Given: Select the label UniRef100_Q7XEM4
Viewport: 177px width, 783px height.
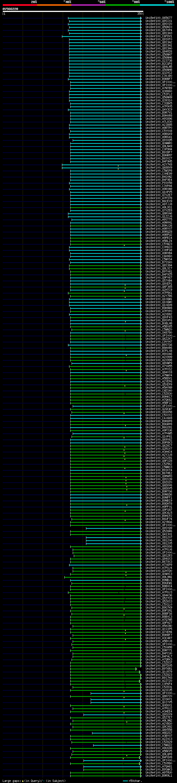Looking at the screenshot, I should (159, 632).
